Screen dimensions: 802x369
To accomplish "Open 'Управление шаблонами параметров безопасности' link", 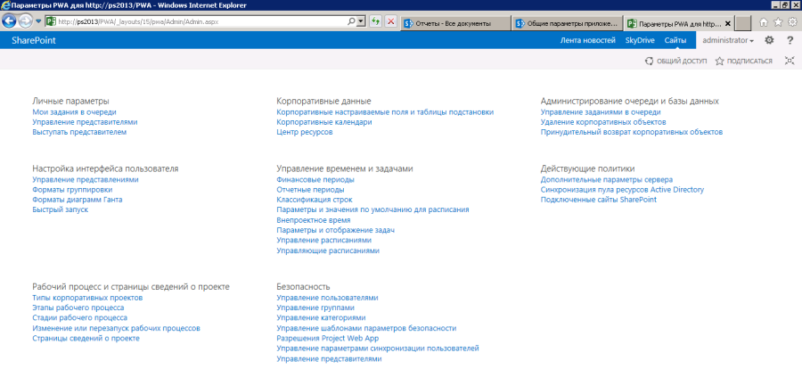I will [x=366, y=328].
